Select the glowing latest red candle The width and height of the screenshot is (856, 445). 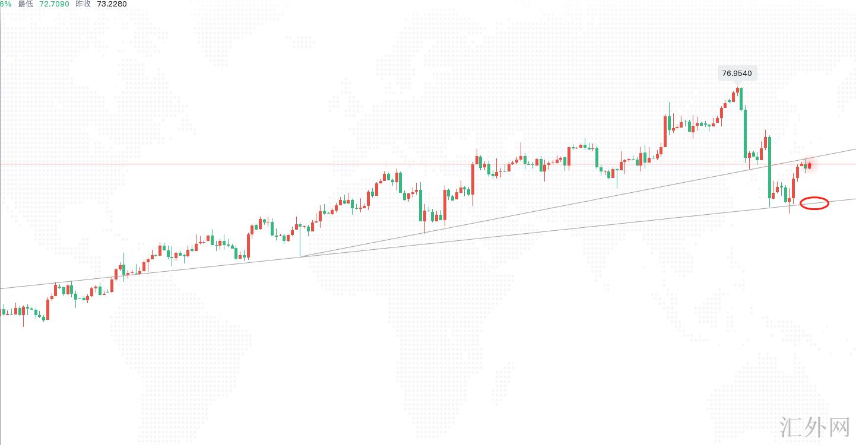809,166
